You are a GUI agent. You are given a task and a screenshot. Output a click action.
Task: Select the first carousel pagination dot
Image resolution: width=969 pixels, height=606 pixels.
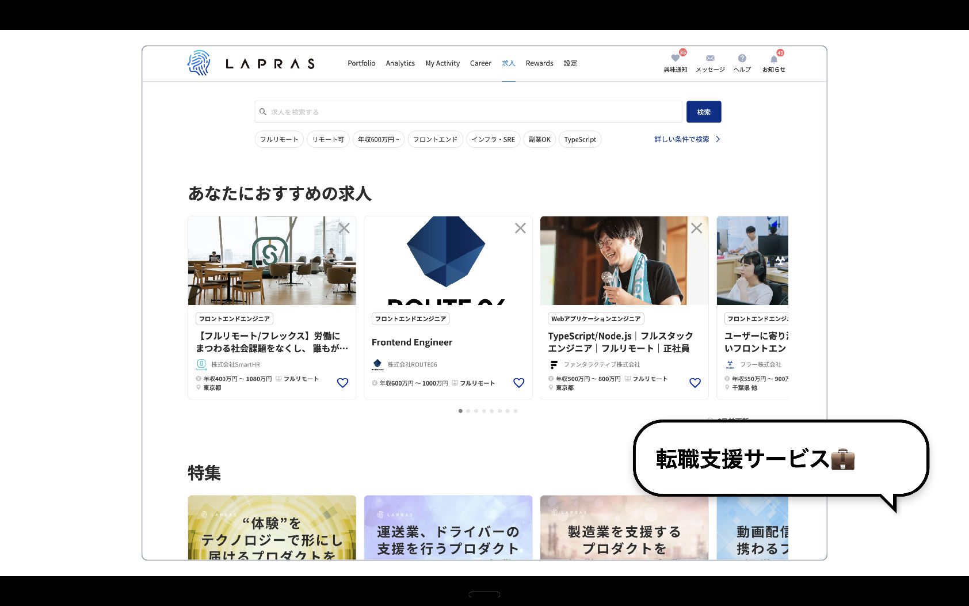[x=460, y=411]
